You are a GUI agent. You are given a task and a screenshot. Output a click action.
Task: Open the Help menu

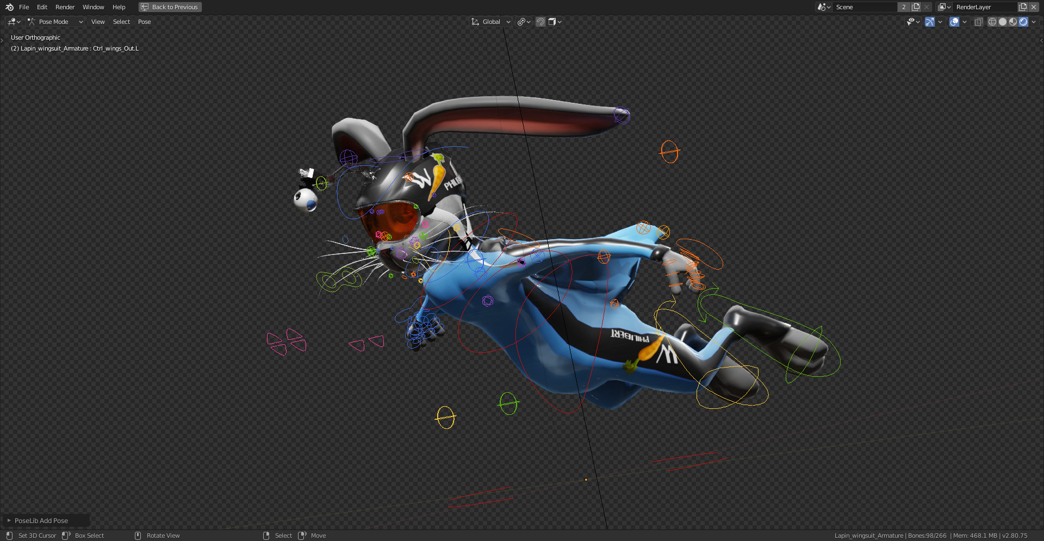tap(119, 7)
